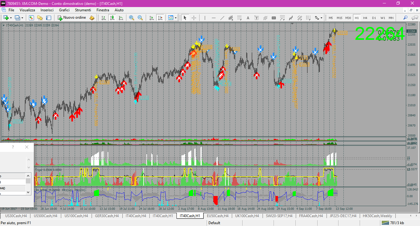
Task: Select the Fibonacci time zones tool
Action: pos(308,18)
